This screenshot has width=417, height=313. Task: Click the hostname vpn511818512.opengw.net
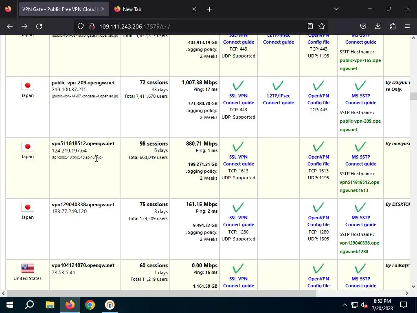[x=83, y=143]
